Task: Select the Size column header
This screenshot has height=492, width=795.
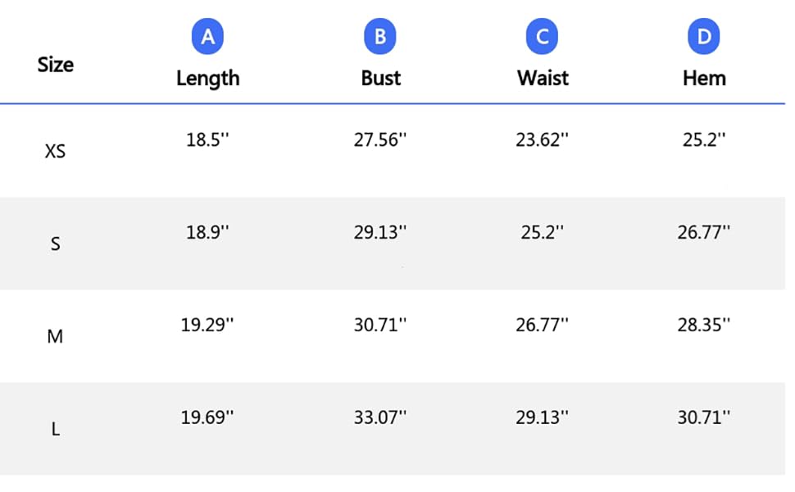Action: [x=55, y=65]
